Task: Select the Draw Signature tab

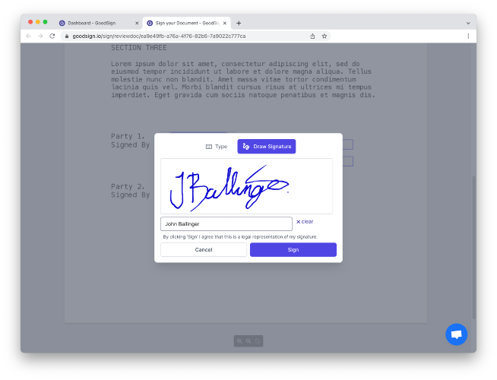Action: pos(267,147)
